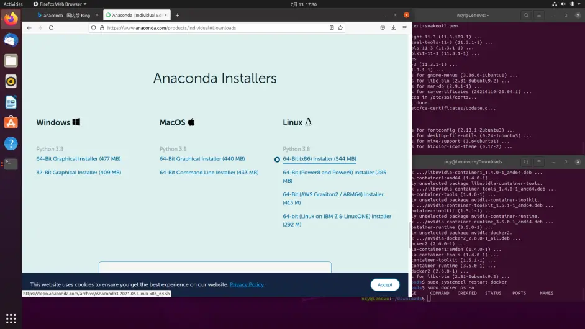Launch LibreOffice Writer from the dock
Screen dimensions: 585x329
(x=11, y=102)
